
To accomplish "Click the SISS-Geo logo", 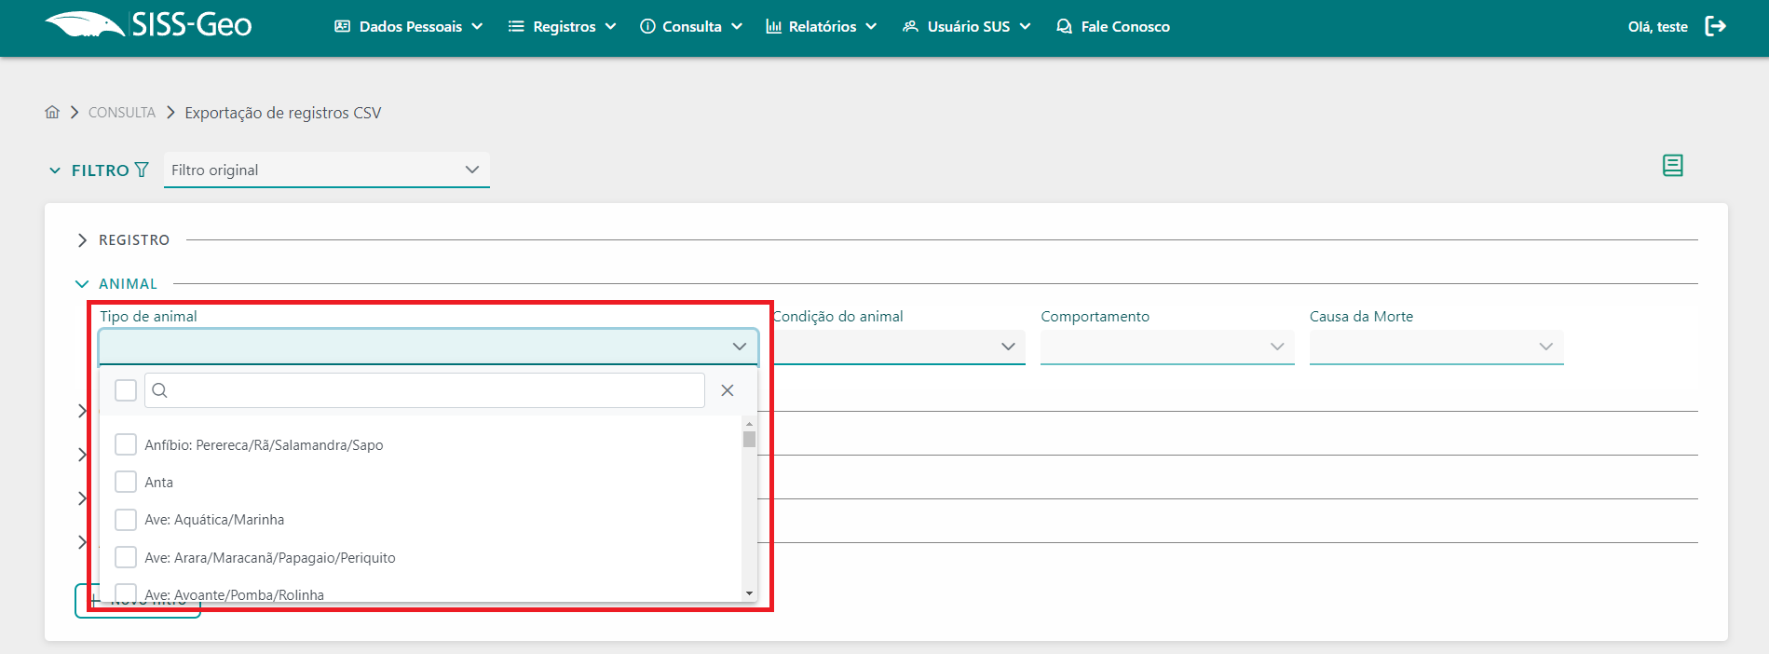I will coord(149,25).
